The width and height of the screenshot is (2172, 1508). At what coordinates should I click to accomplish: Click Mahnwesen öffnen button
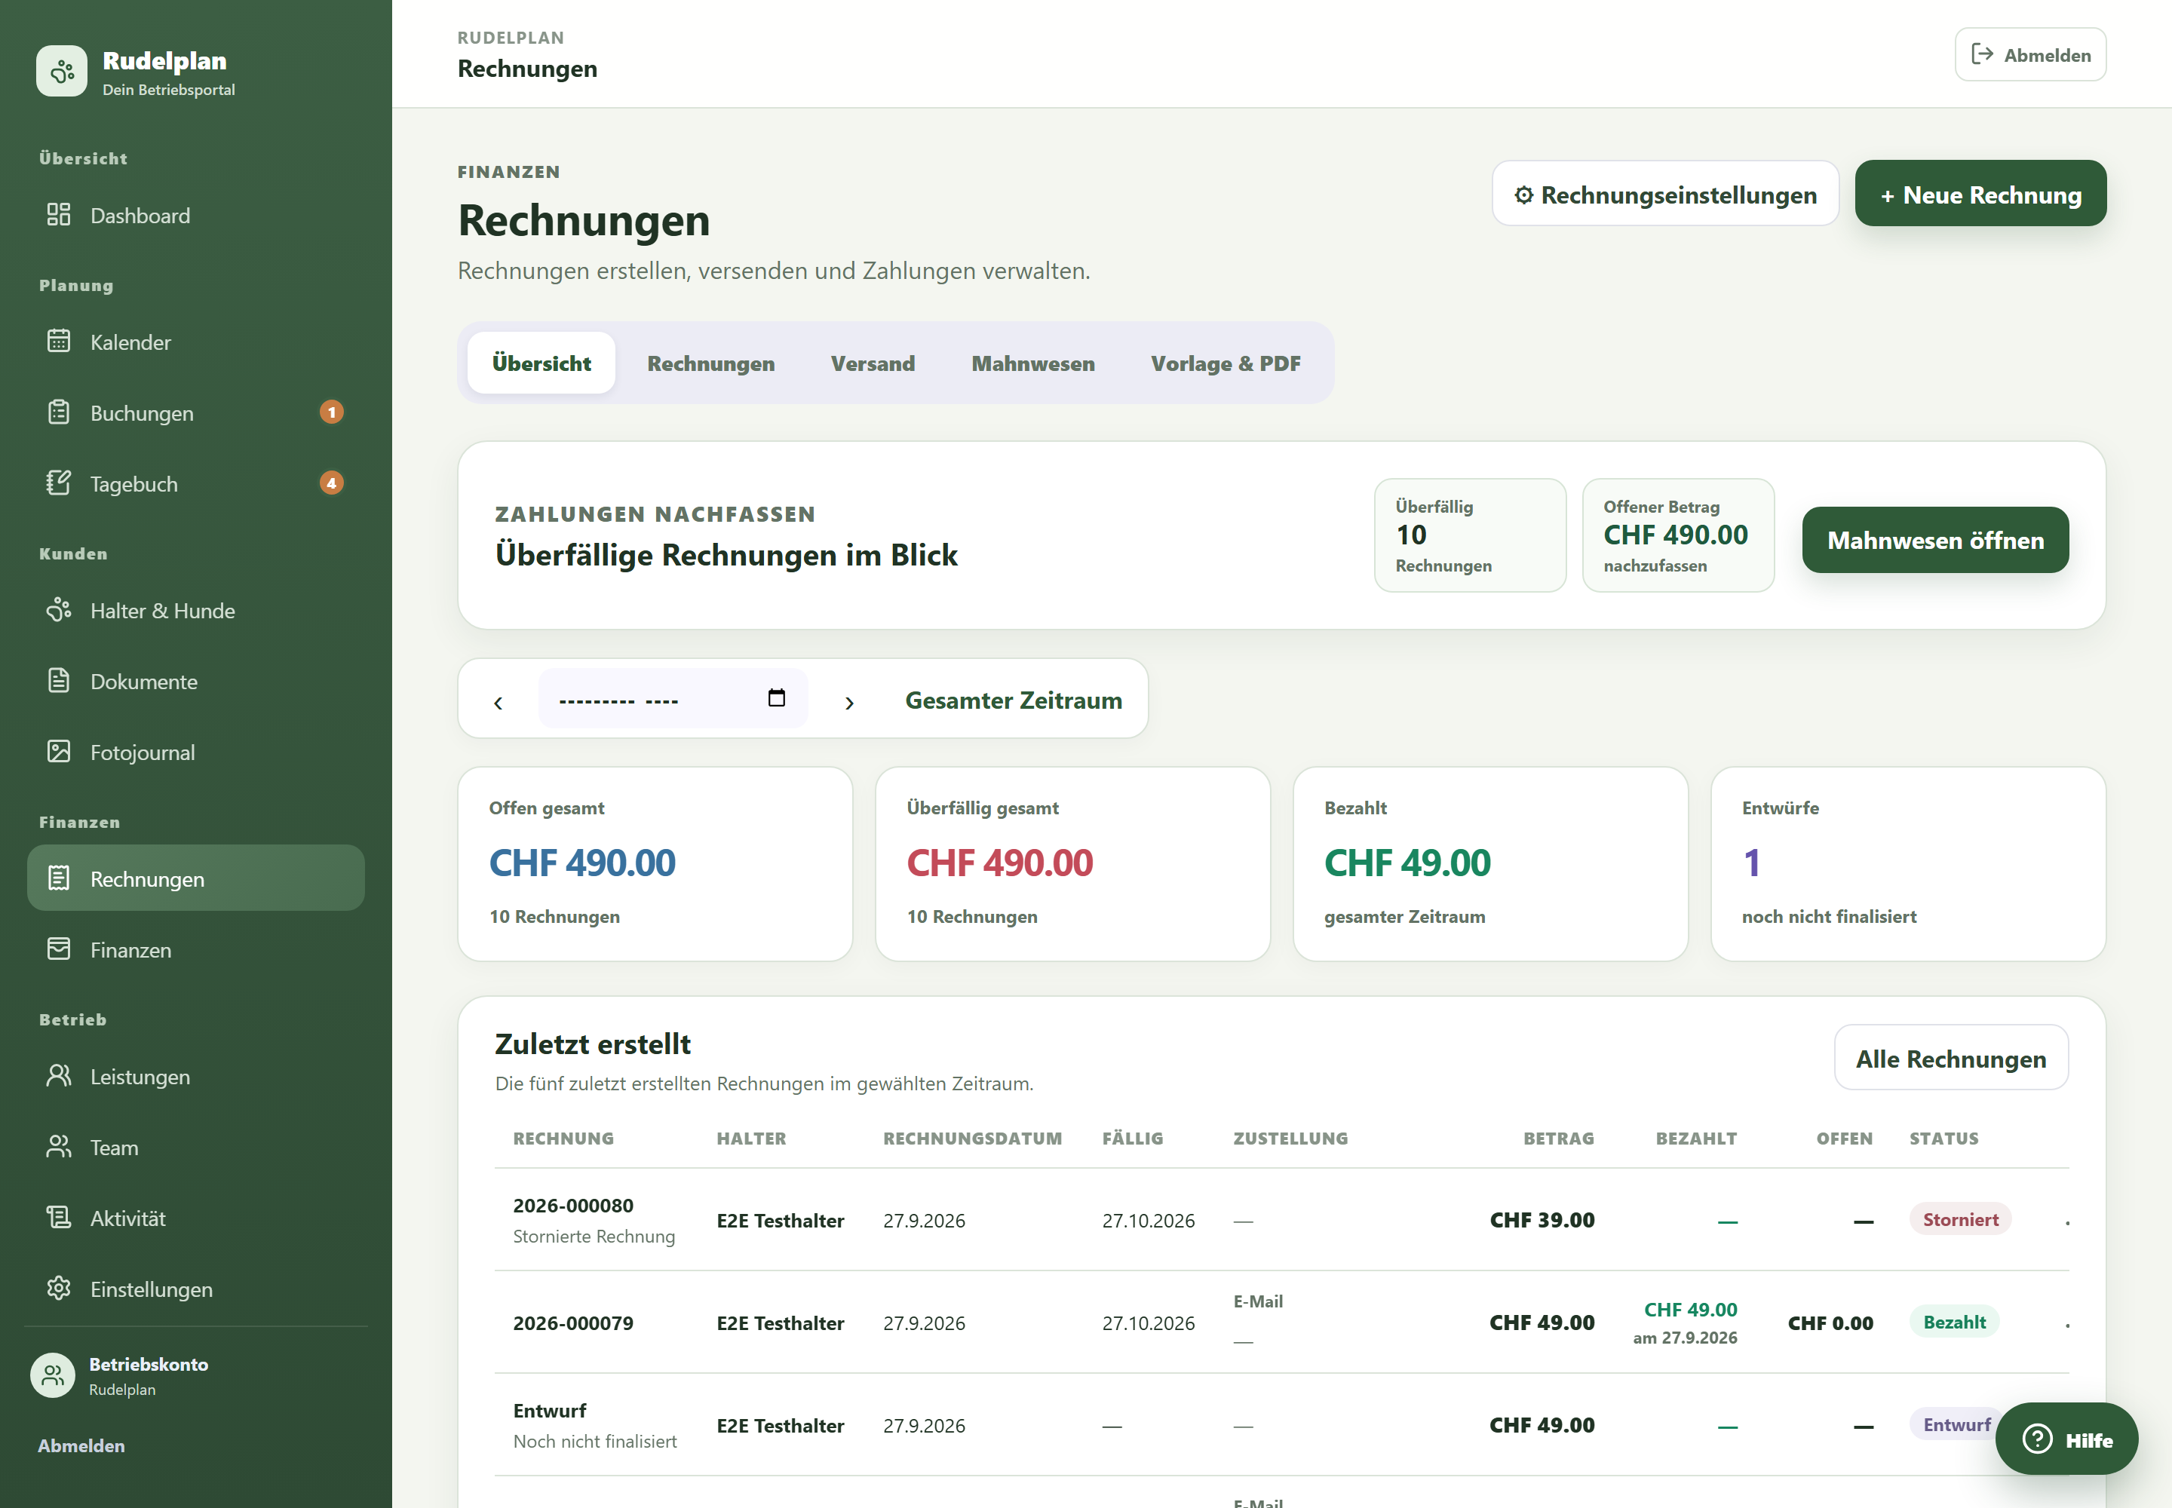pos(1934,540)
